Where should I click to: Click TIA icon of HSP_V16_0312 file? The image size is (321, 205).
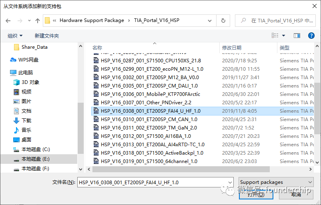tap(96, 136)
